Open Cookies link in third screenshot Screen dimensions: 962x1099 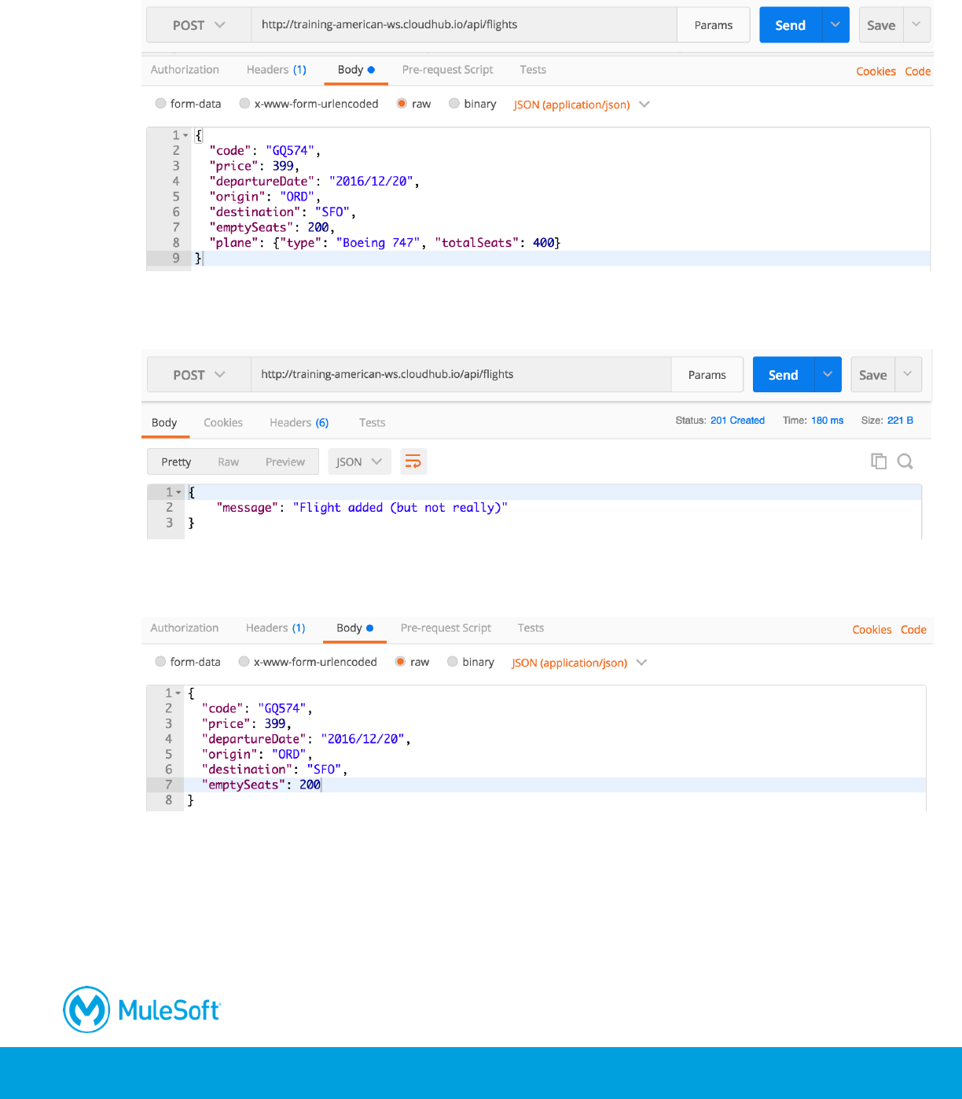872,630
